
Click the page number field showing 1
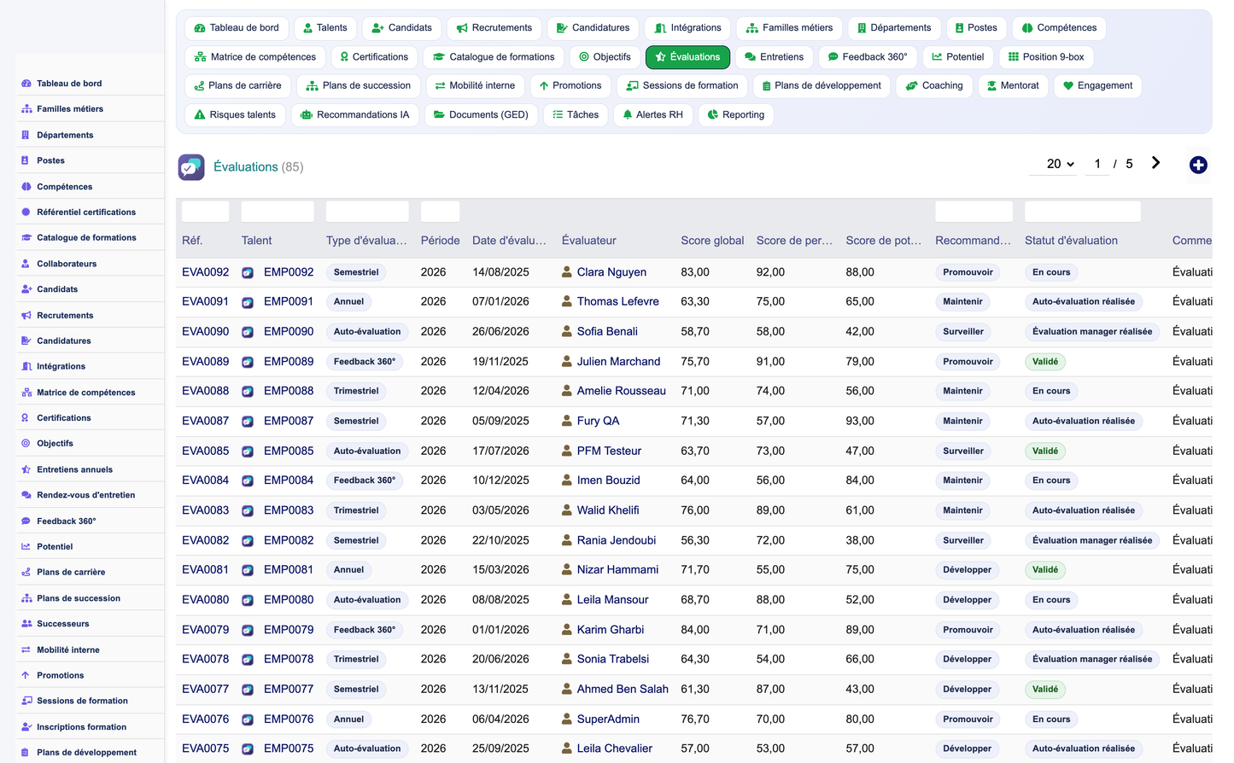click(x=1097, y=164)
